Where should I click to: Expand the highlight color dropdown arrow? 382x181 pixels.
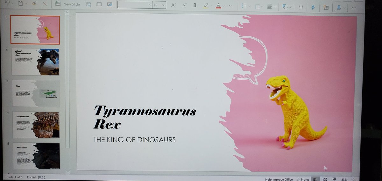211,6
